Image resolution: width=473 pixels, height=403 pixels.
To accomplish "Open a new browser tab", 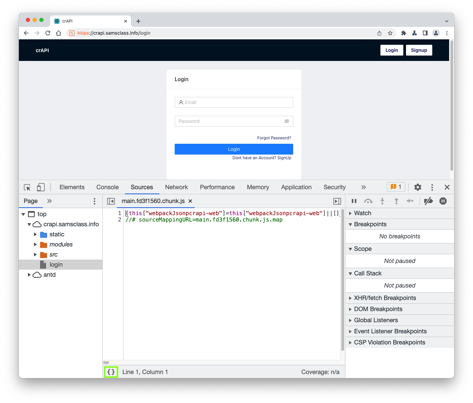I will pyautogui.click(x=138, y=21).
